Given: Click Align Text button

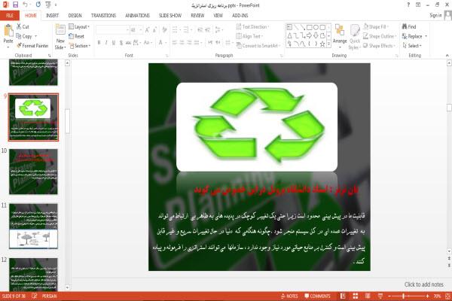Looking at the screenshot, I should (249, 36).
